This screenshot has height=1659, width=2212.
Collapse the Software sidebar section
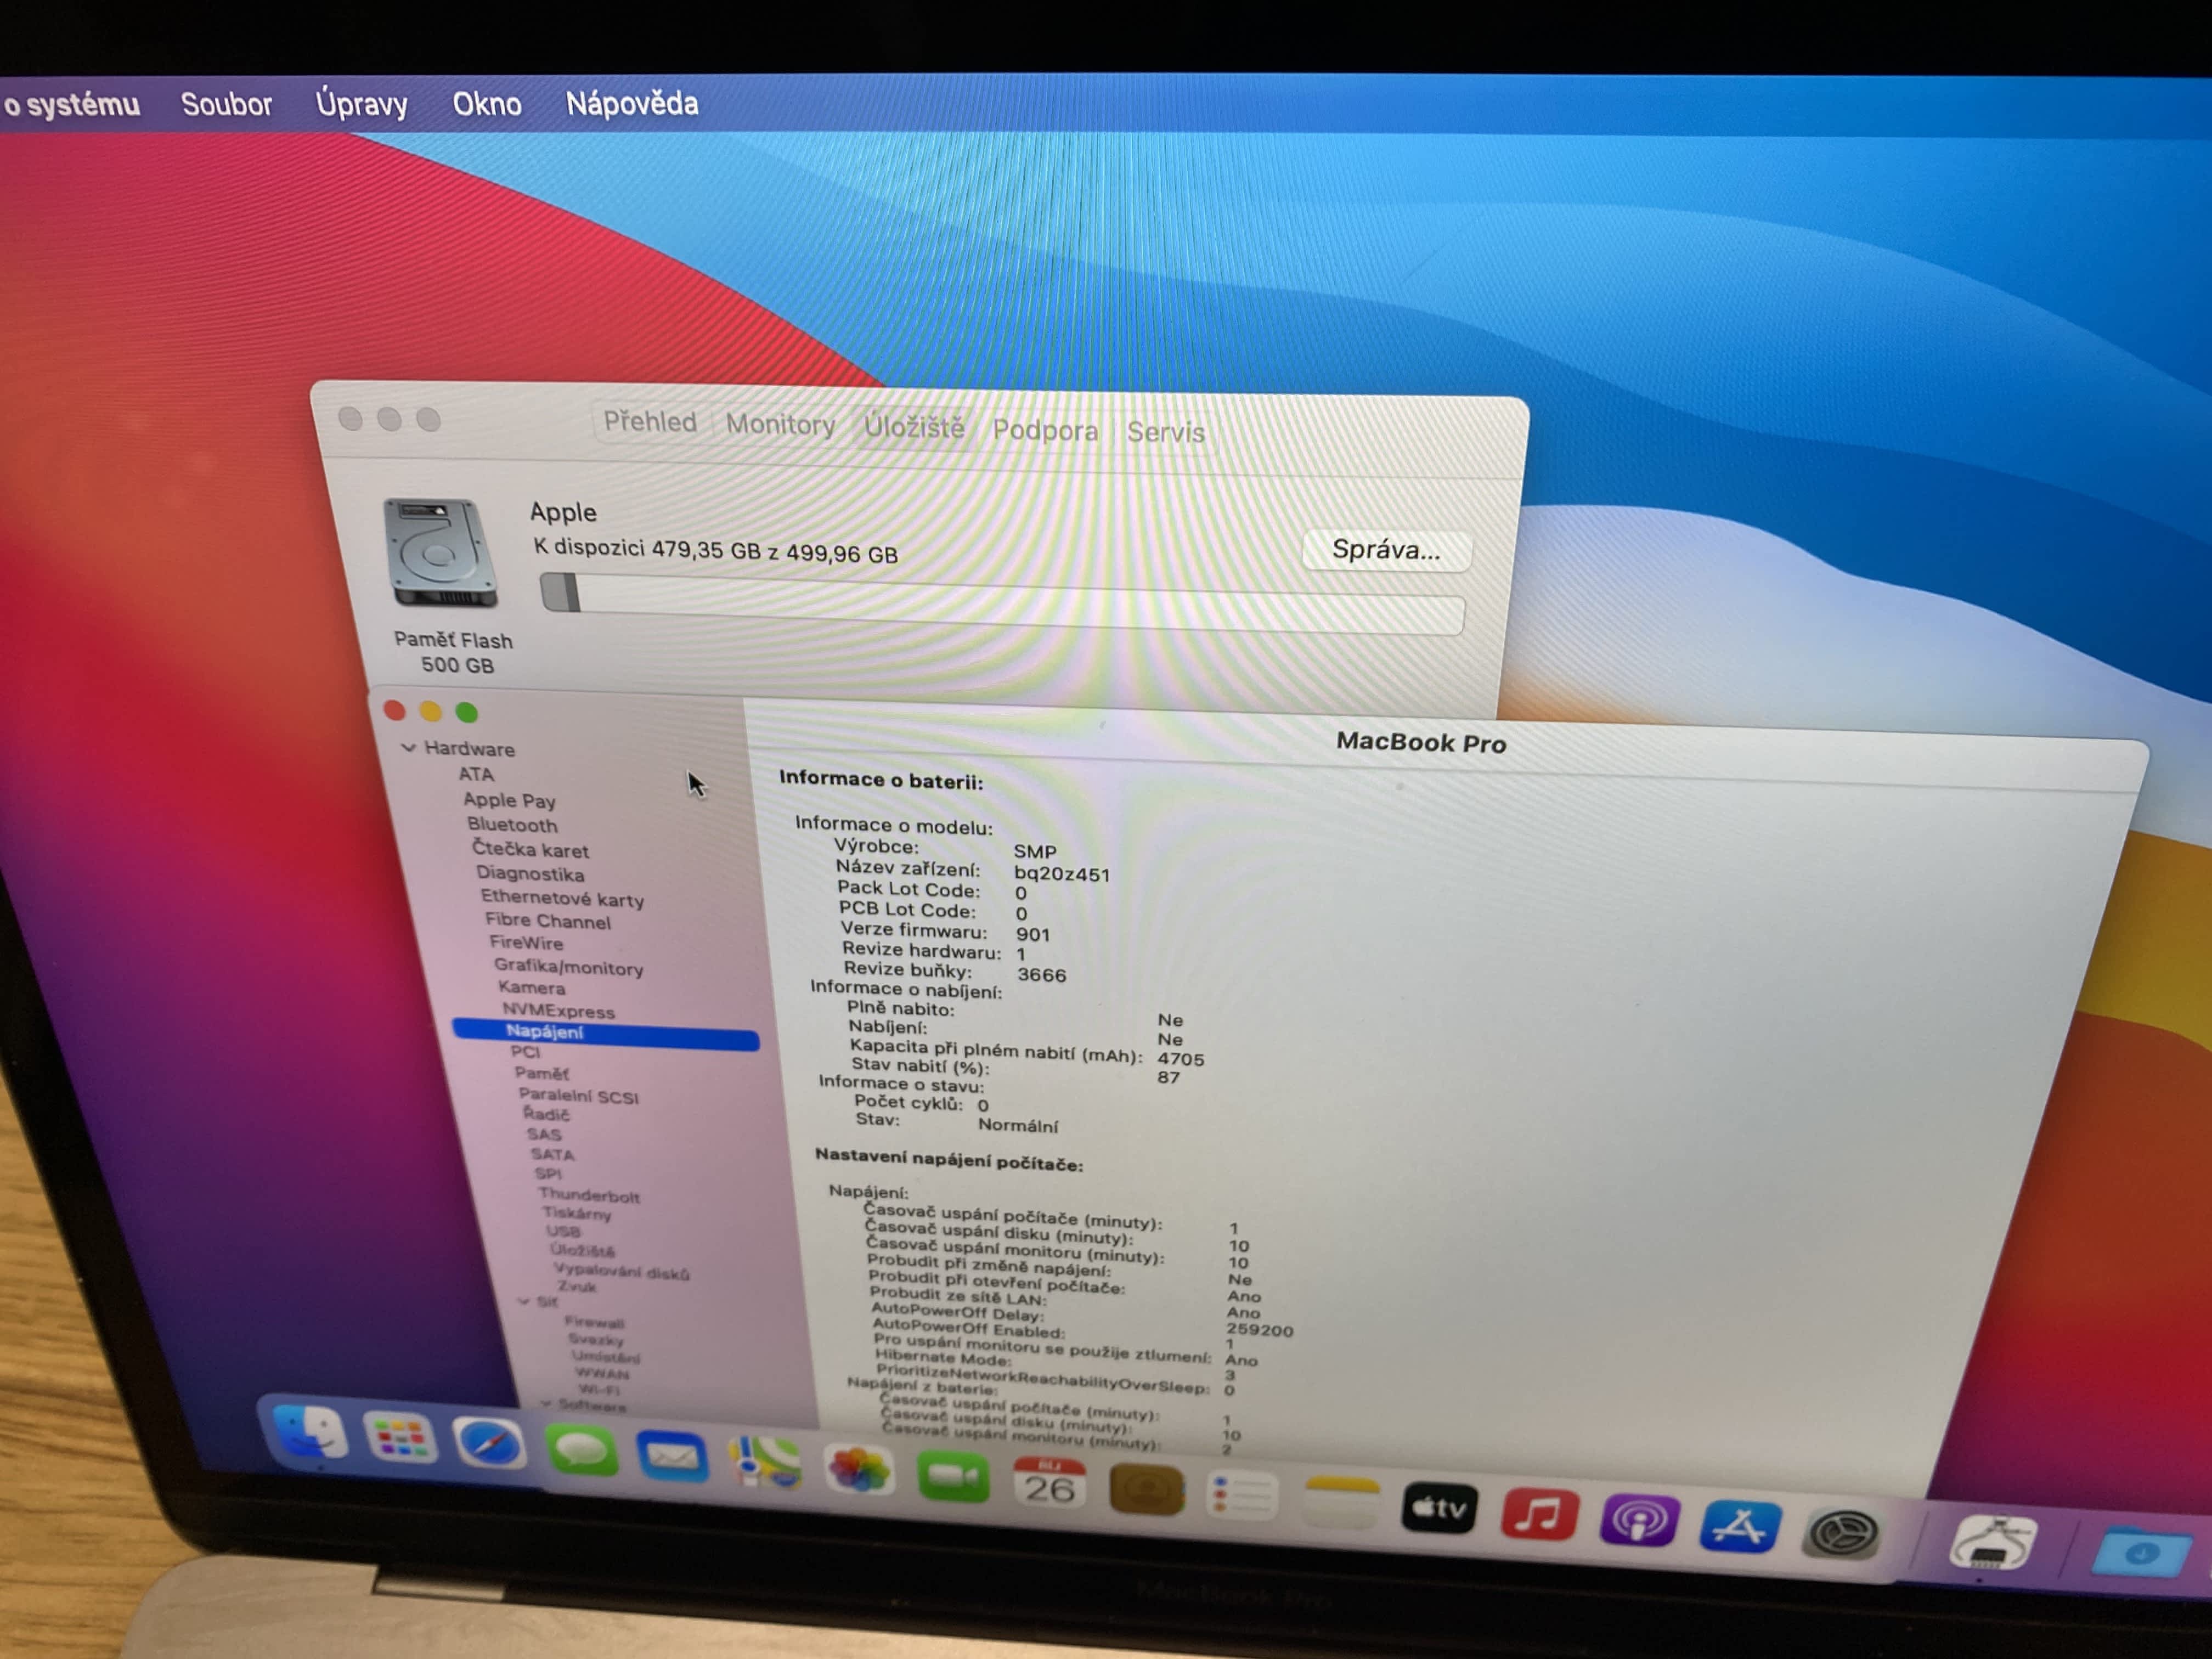pyautogui.click(x=546, y=1404)
